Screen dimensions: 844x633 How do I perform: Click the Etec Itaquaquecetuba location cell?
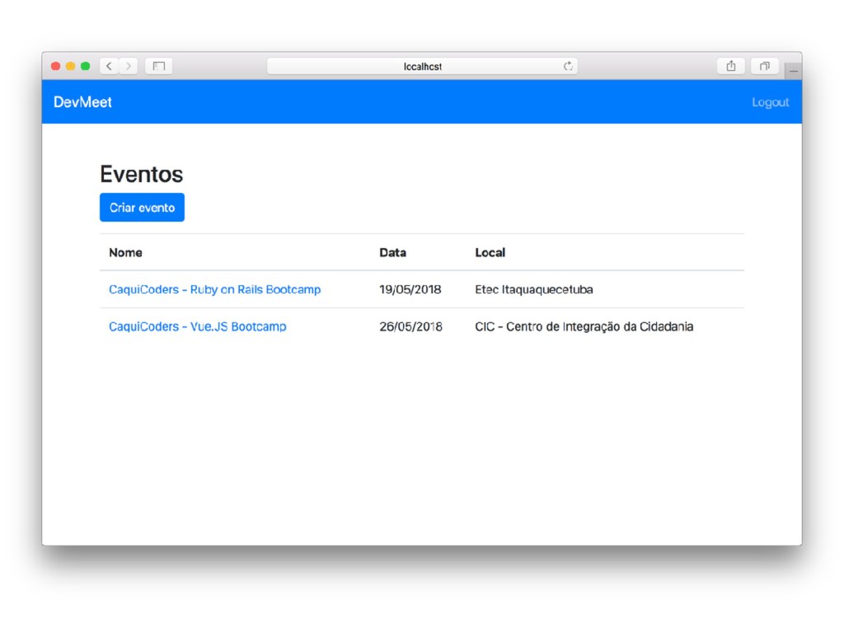click(x=534, y=289)
